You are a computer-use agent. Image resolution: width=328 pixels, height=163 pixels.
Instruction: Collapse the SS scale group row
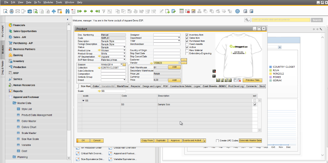pyautogui.click(x=84, y=100)
